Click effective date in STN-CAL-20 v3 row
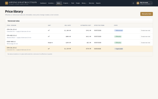This screenshot has height=99, width=158. point(98,31)
